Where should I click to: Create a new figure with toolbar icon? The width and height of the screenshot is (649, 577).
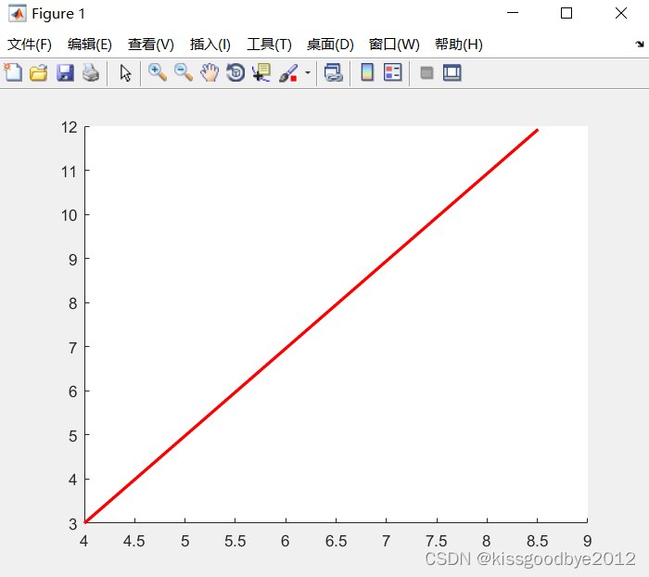coord(13,72)
